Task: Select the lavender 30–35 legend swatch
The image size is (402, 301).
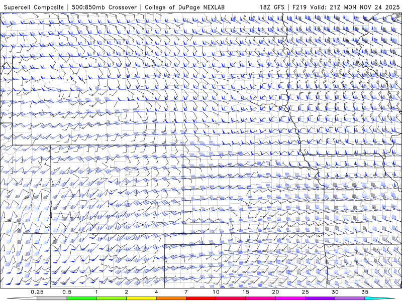Action: 350,298
